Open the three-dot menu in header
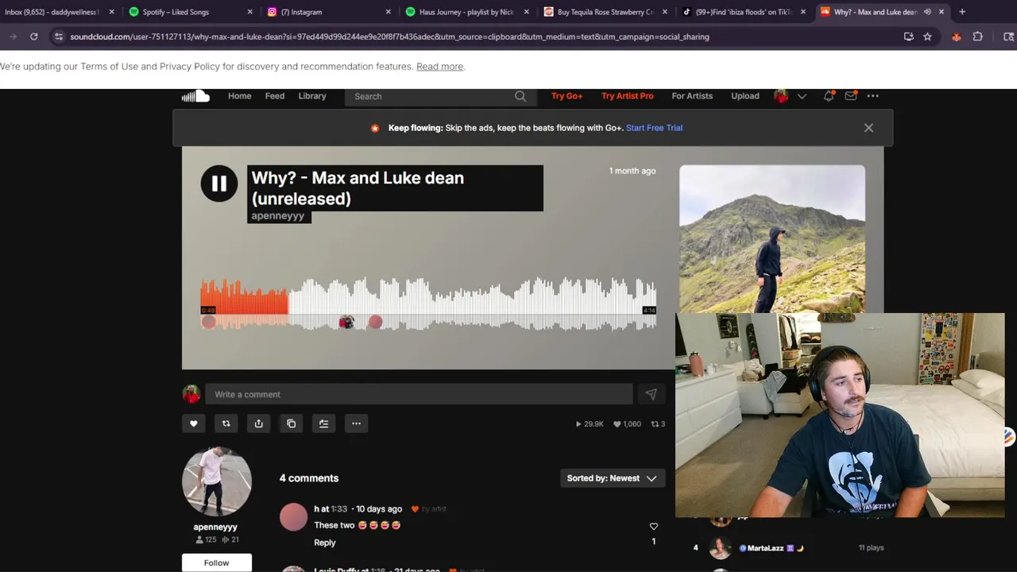Screen dimensions: 1017x572 (872, 96)
